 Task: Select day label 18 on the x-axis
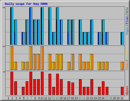[72, 98]
